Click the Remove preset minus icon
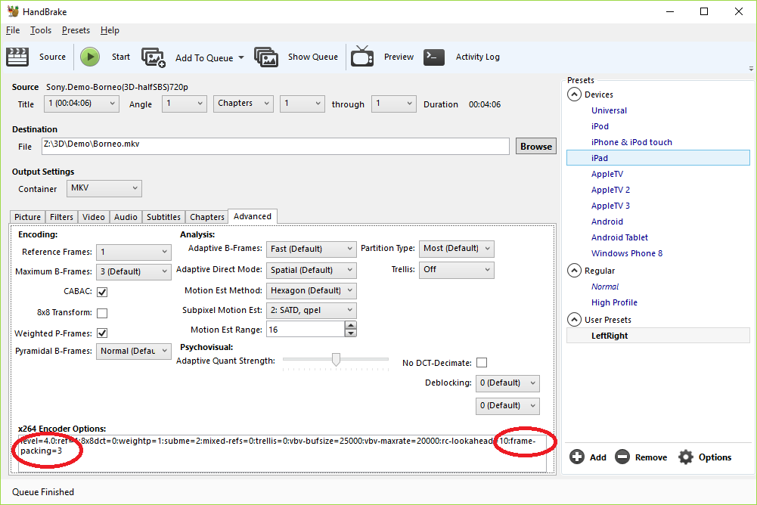 [x=622, y=457]
